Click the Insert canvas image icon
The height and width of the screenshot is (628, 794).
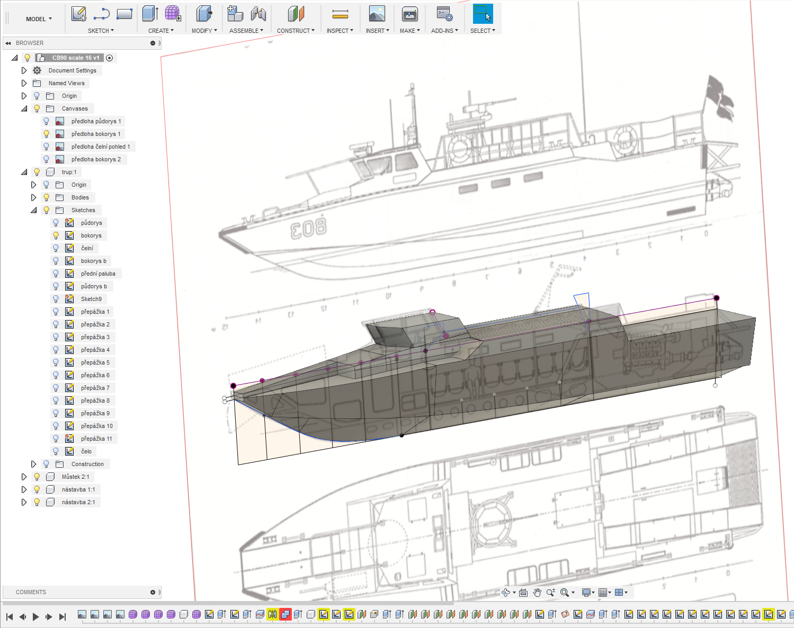pyautogui.click(x=377, y=14)
